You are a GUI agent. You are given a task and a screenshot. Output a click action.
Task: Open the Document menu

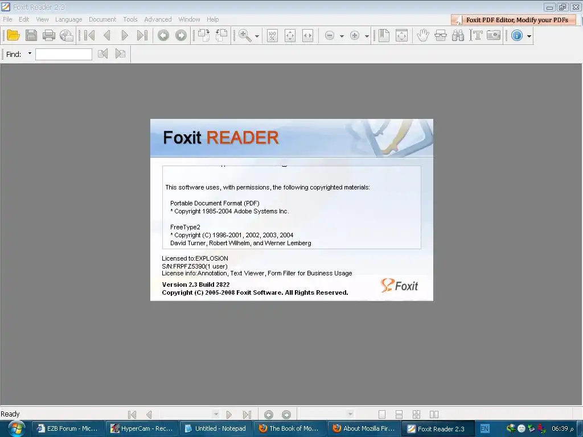click(x=102, y=19)
